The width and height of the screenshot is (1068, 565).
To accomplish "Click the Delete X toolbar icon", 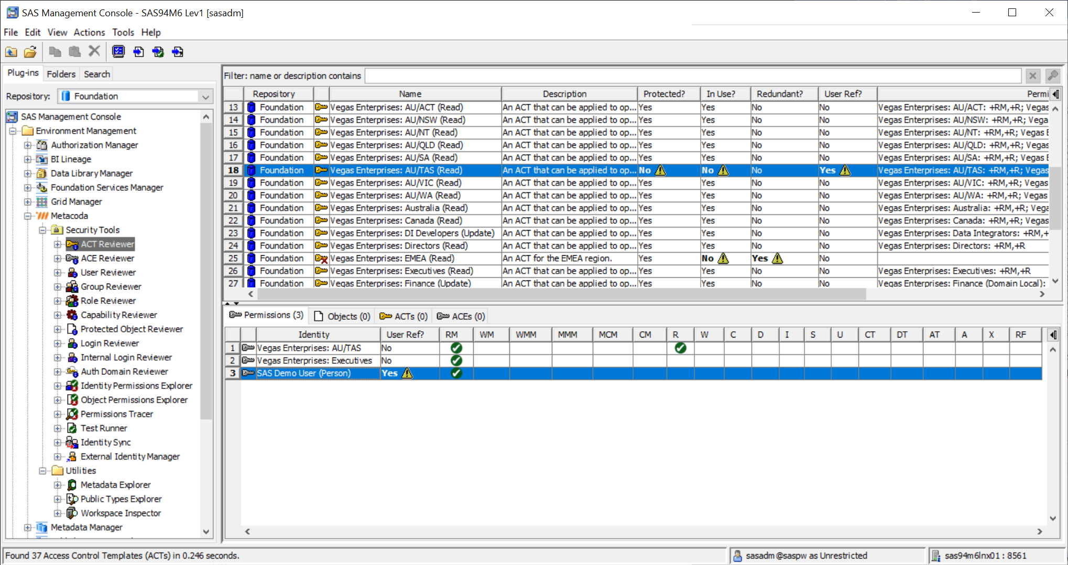I will tap(94, 51).
